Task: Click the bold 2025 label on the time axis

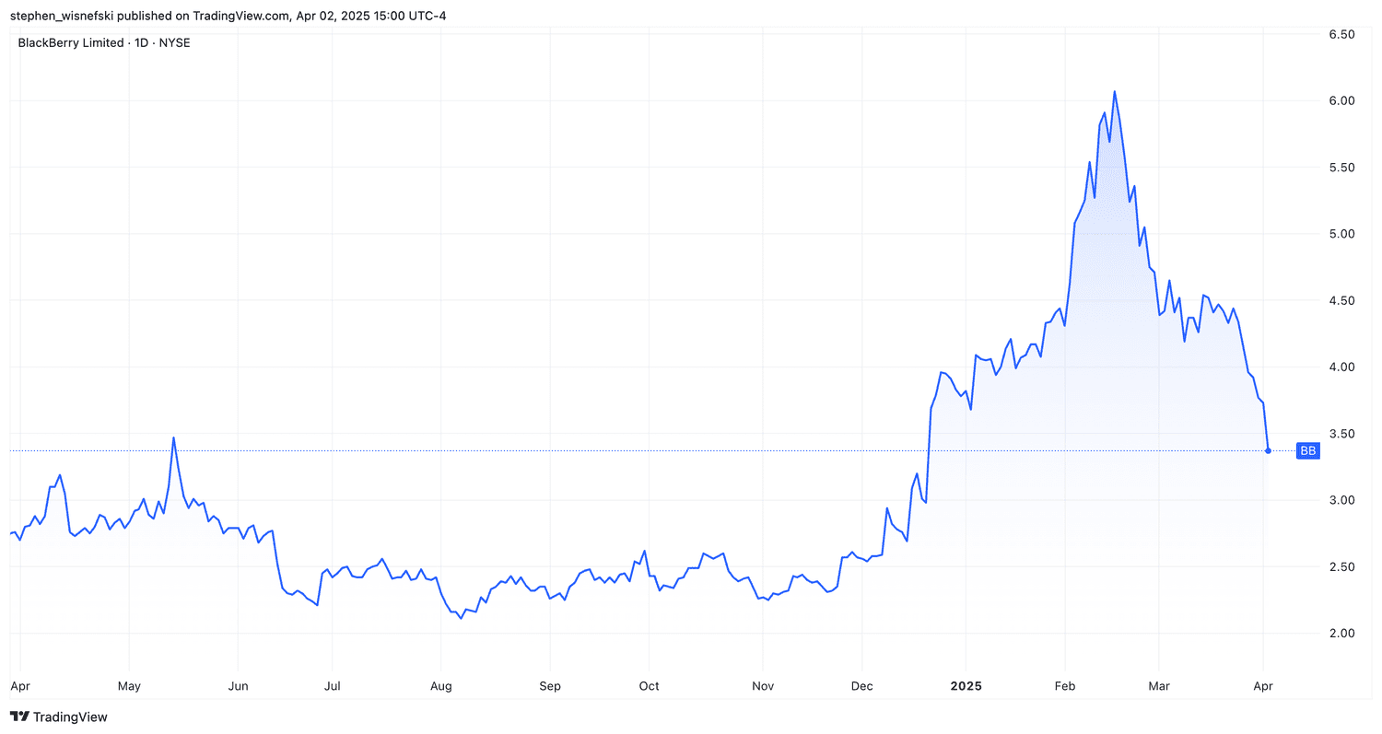Action: click(966, 686)
